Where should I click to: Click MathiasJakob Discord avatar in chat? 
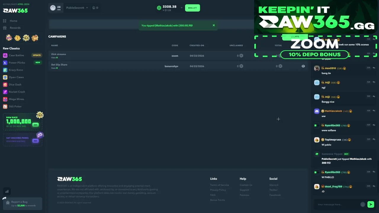317,111
